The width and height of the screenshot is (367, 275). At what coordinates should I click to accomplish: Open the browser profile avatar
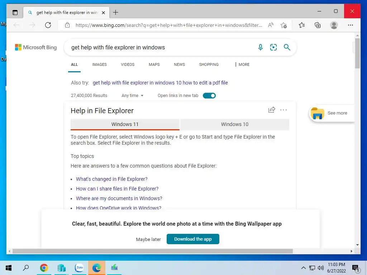click(x=334, y=25)
